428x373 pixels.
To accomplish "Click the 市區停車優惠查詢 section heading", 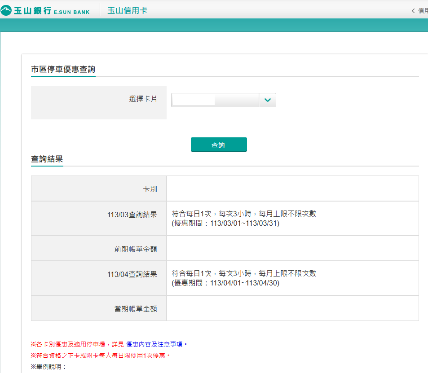I will tap(63, 69).
